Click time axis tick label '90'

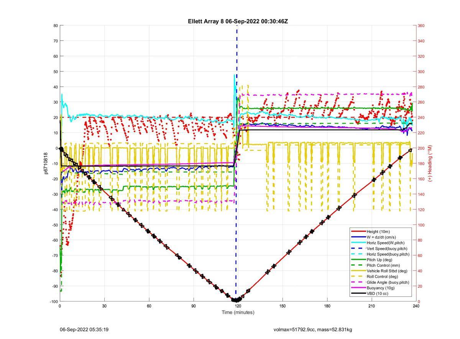[x=194, y=306]
